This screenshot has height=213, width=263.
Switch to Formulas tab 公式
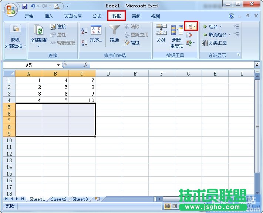click(x=97, y=16)
